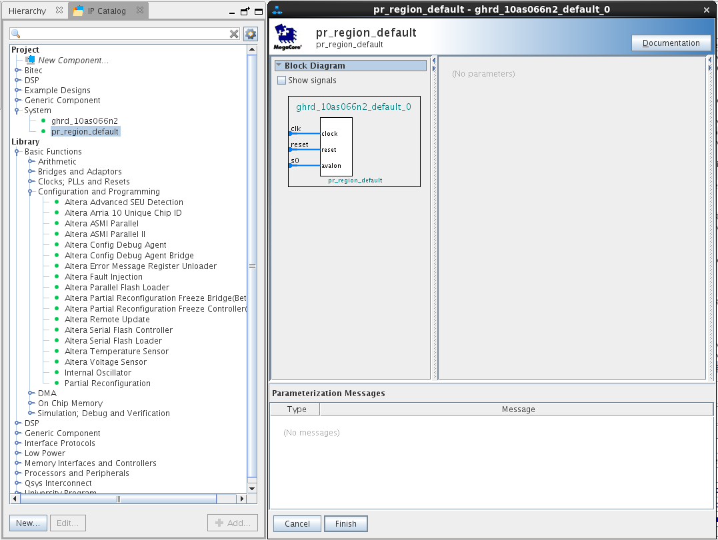Select Altera Parallel Flash Loader
This screenshot has height=540, width=718.
point(117,287)
